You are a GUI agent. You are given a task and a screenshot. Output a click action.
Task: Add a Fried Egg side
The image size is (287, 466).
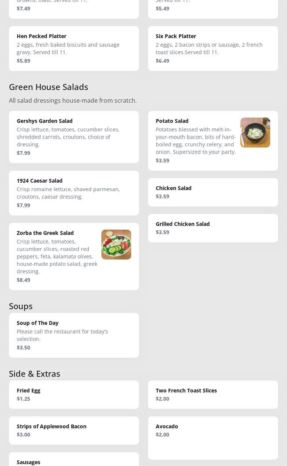point(74,394)
